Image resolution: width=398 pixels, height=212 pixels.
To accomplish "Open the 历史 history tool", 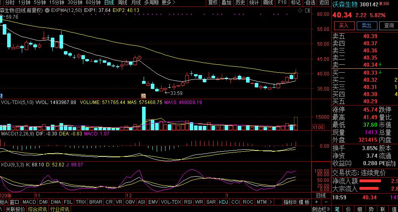I will pos(240,3).
